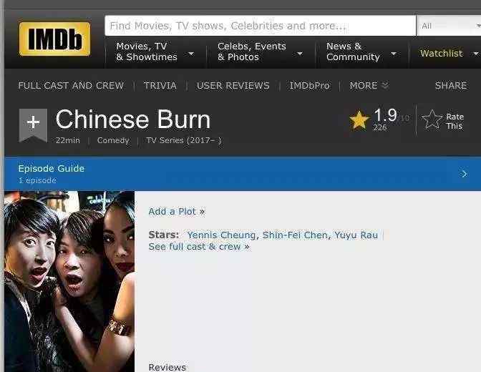Add Chinese Burn to watchlist ribbon icon
481x372 pixels.
click(x=33, y=125)
